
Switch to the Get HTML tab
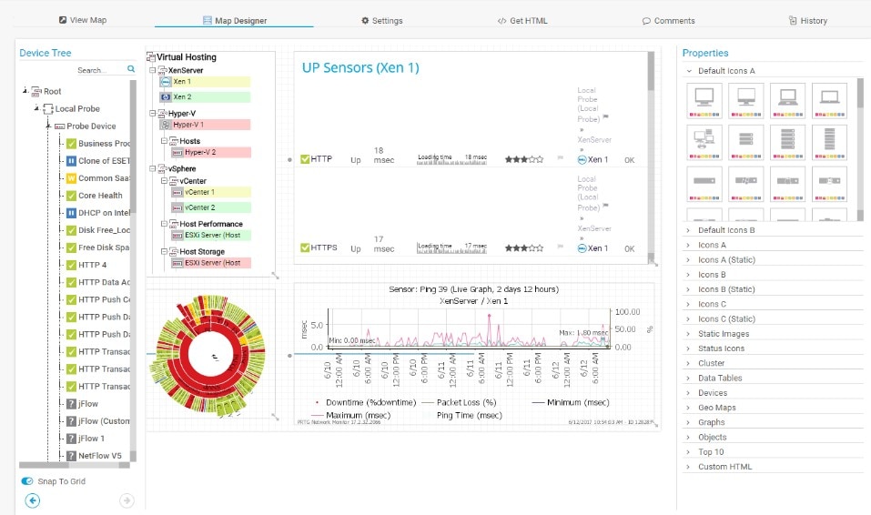tap(522, 21)
